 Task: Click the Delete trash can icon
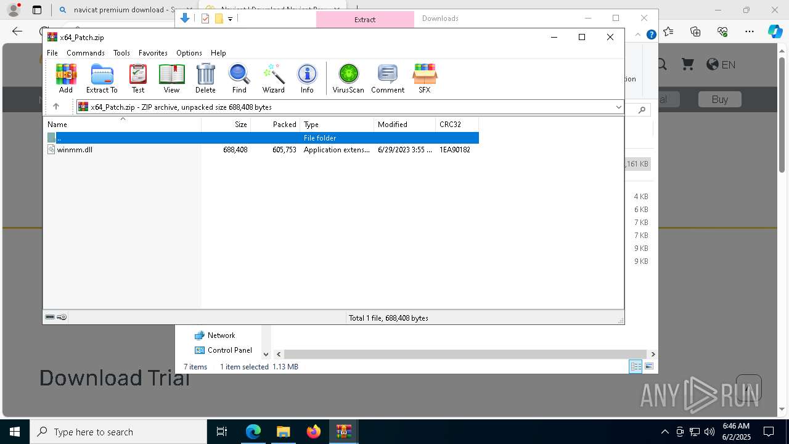(205, 78)
